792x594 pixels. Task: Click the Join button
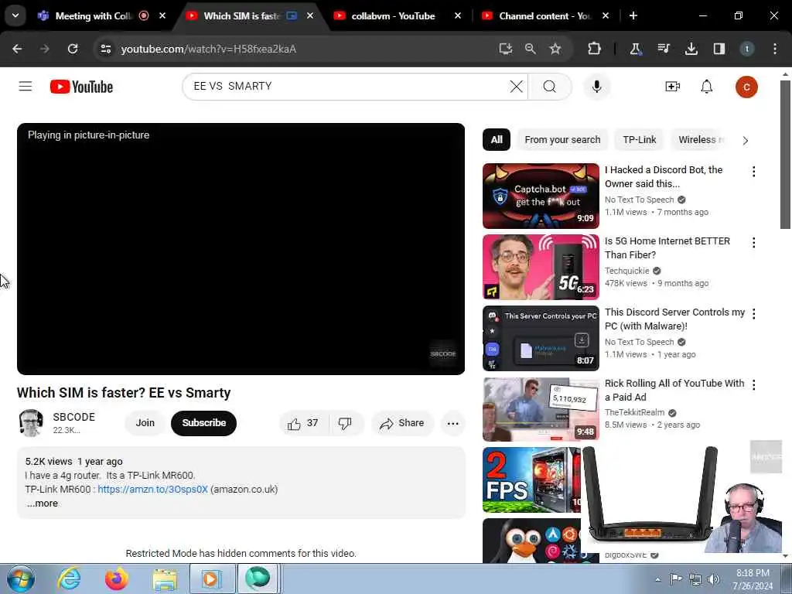pyautogui.click(x=145, y=423)
